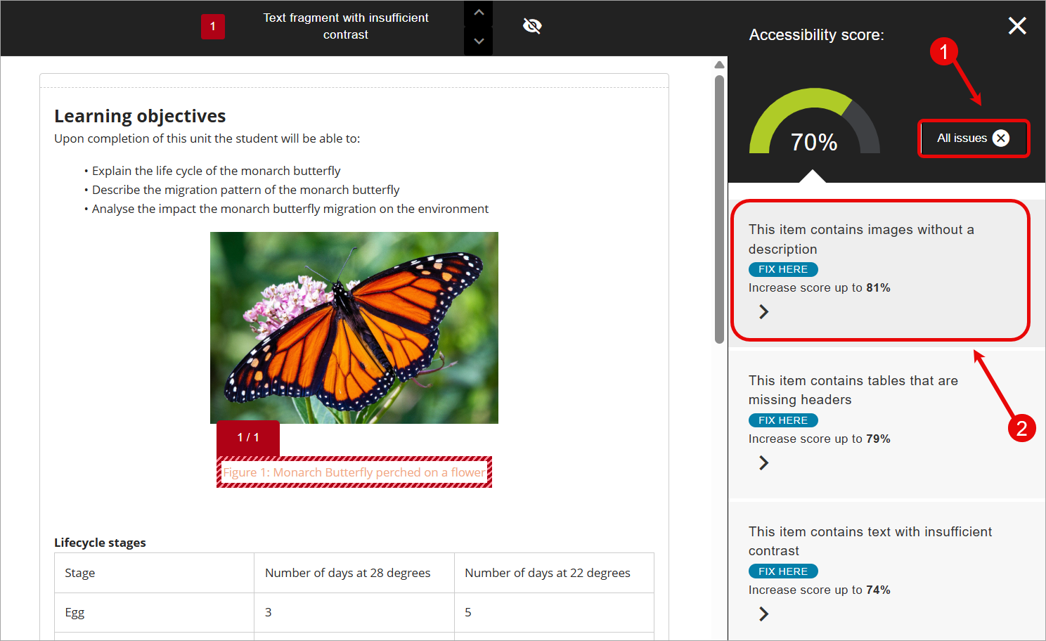Click 'Text fragment with insufficient contrast' label
The image size is (1046, 641).
click(x=346, y=26)
